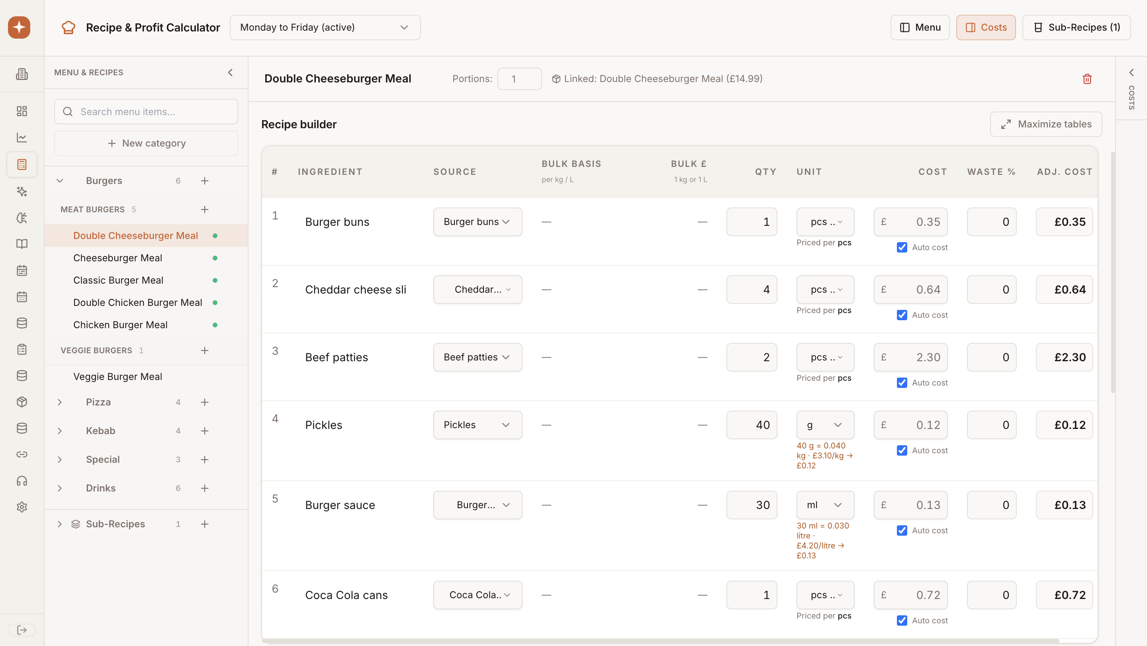Open the analytics chart icon in sidebar
Screen dimensions: 1147x646
22,137
